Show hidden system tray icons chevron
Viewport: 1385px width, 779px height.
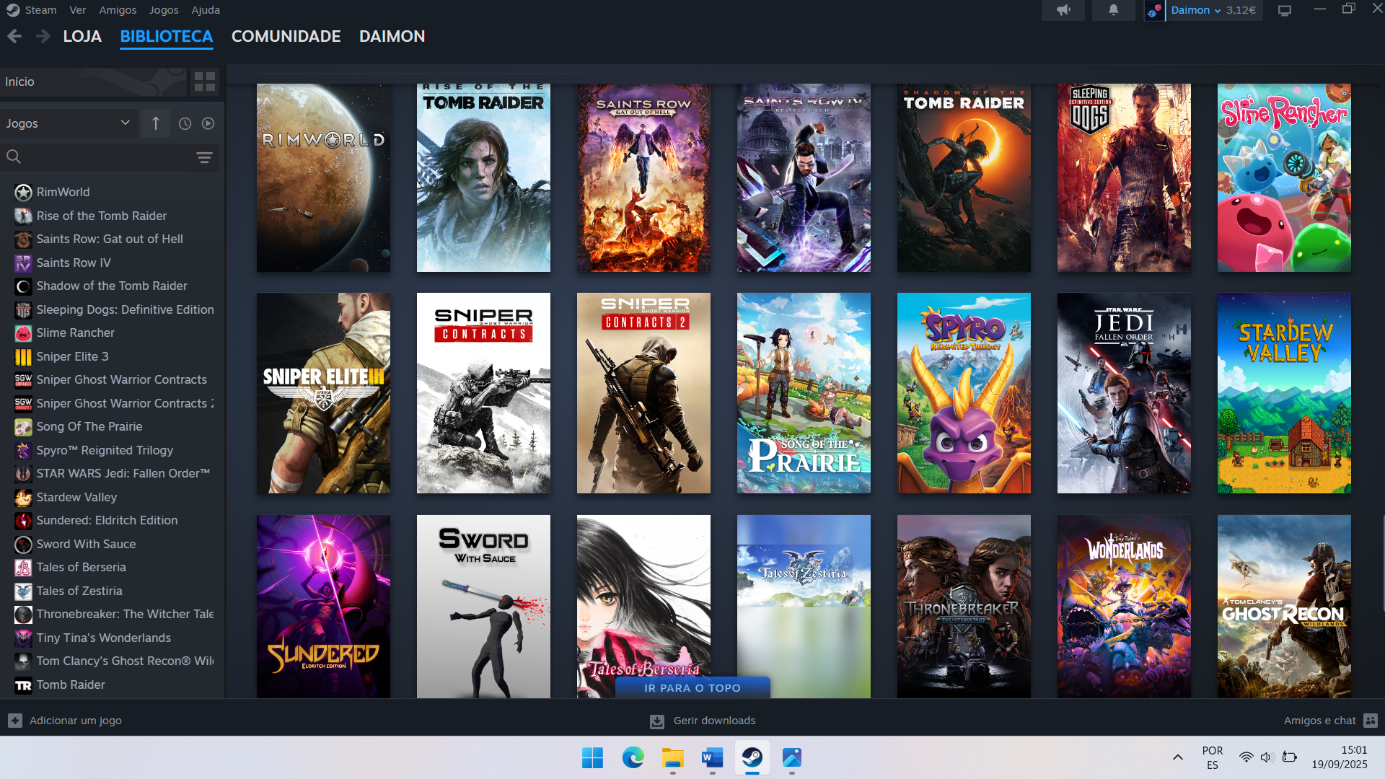tap(1177, 757)
